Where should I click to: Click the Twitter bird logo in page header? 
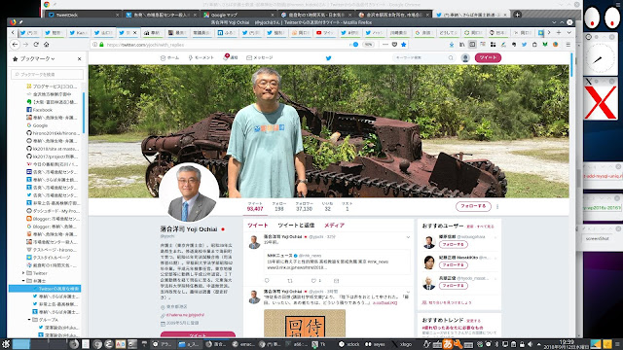click(x=329, y=58)
